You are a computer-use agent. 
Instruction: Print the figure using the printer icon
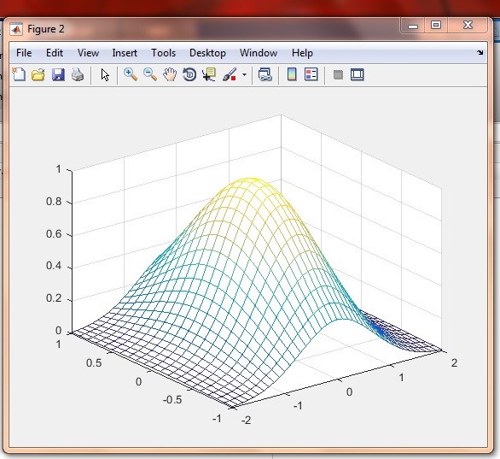tap(78, 74)
